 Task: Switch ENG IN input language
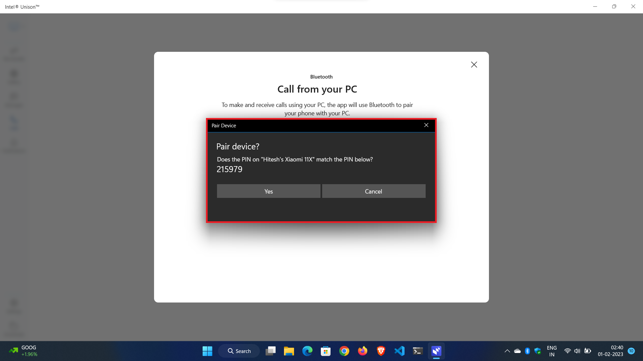coord(552,351)
